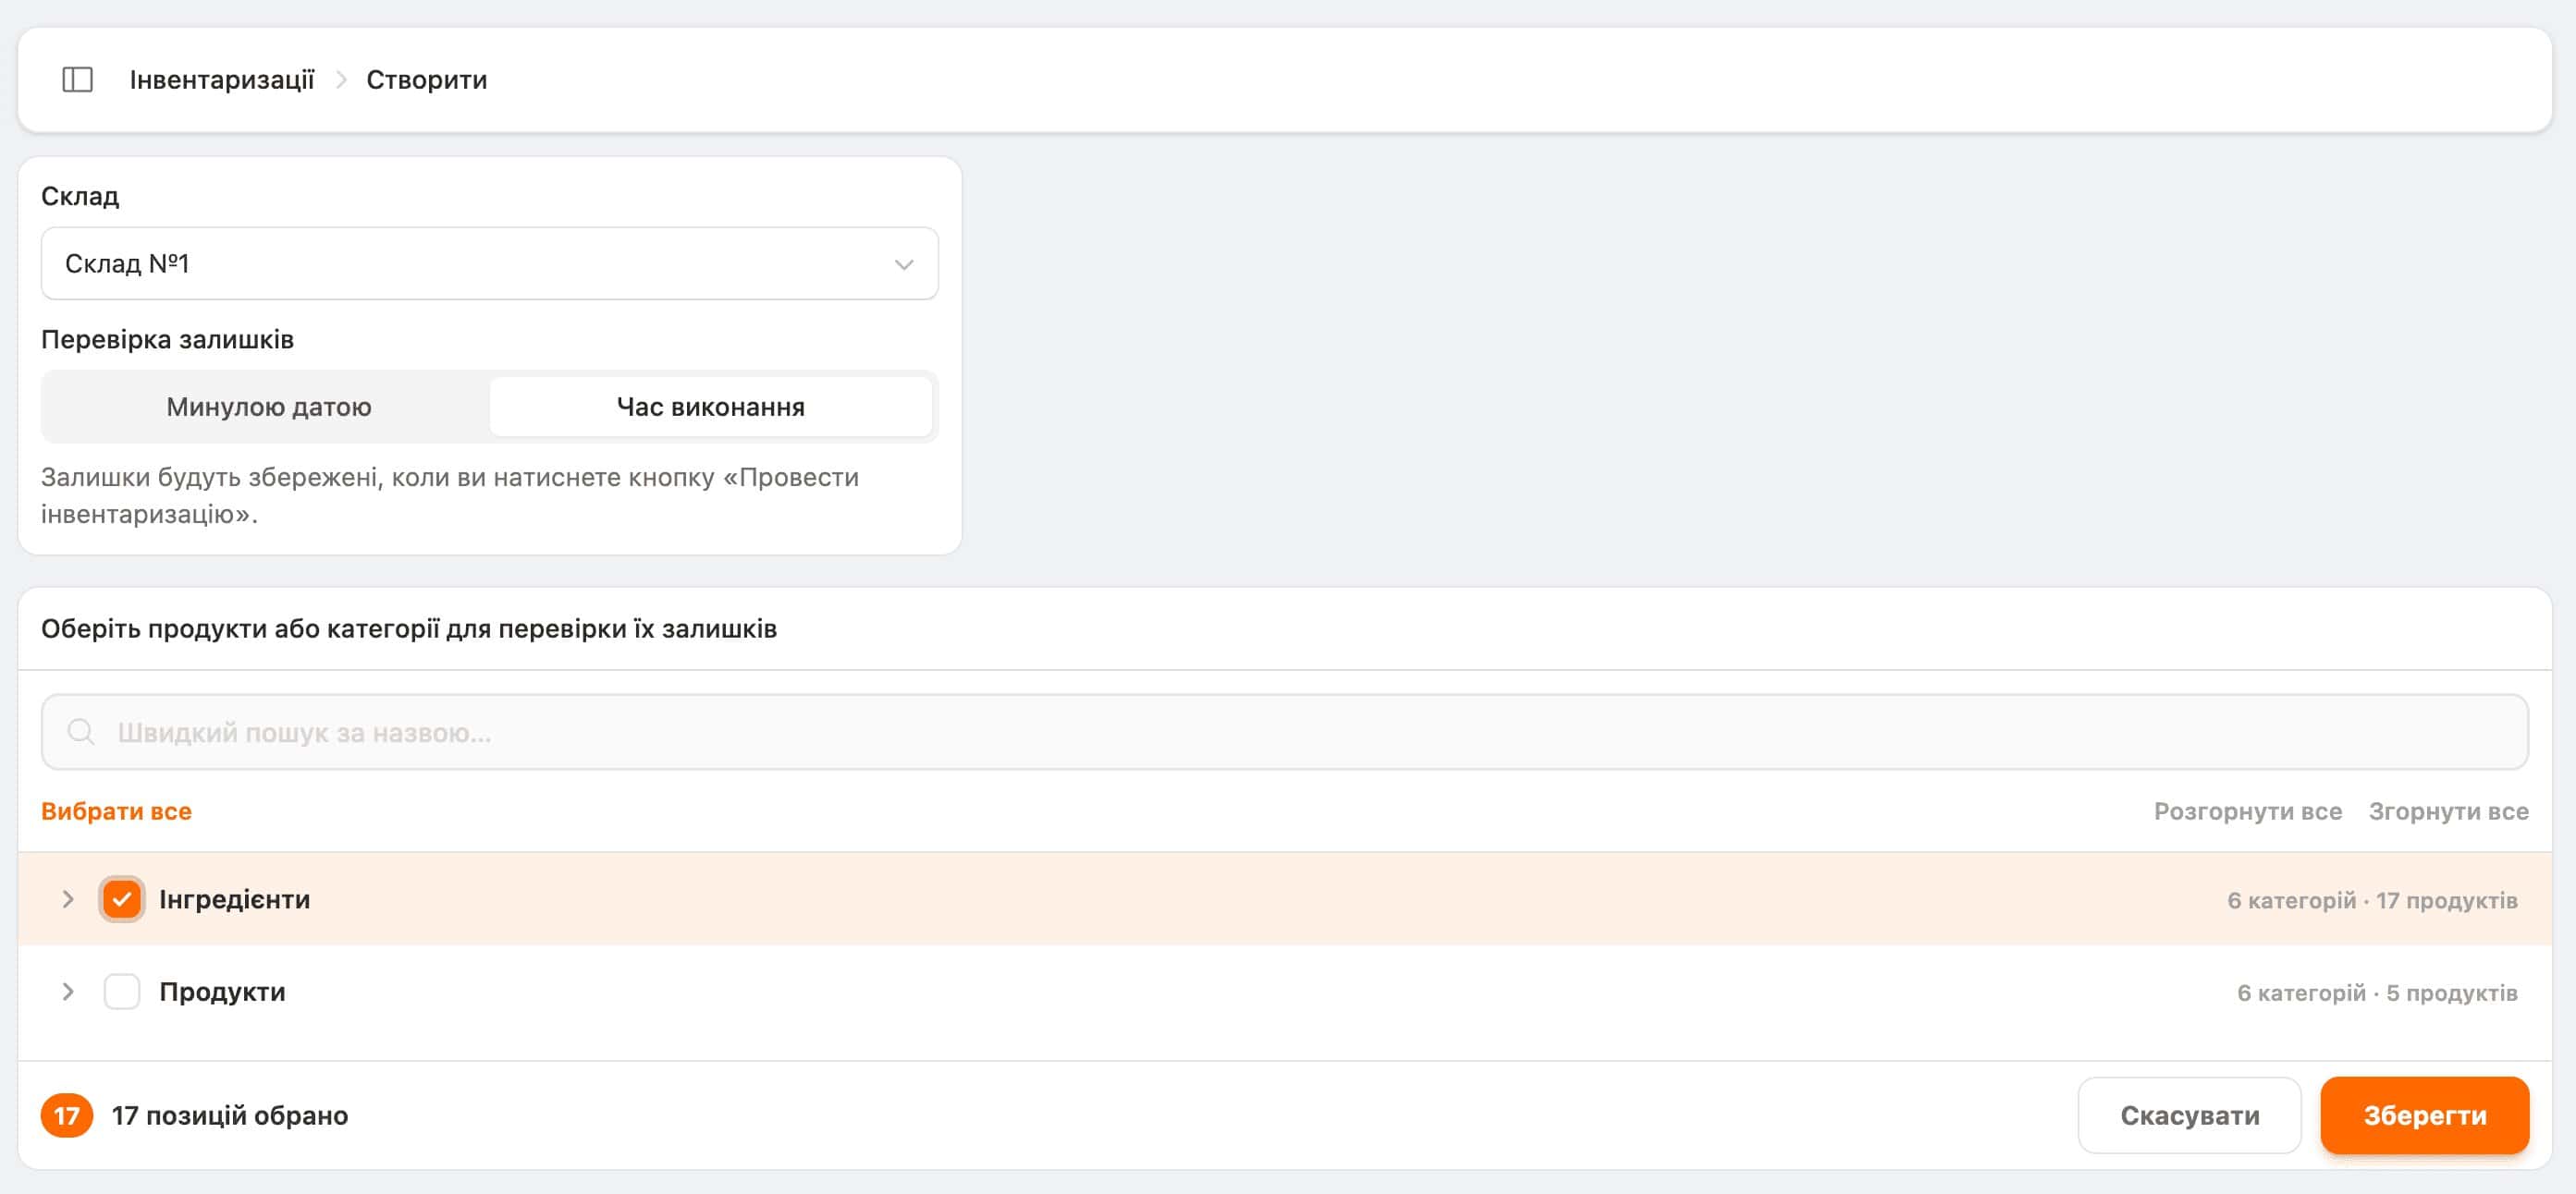Click Згорнути все
Viewport: 2576px width, 1194px height.
pos(2448,811)
